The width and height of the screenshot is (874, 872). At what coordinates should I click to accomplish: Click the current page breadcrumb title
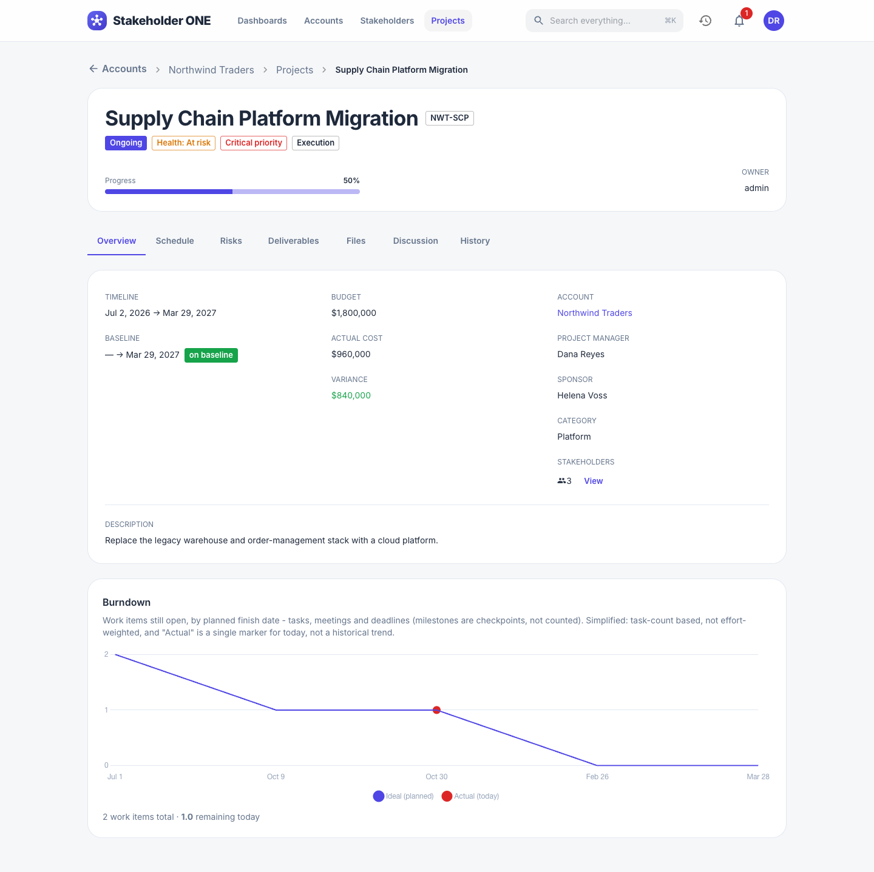pyautogui.click(x=402, y=70)
